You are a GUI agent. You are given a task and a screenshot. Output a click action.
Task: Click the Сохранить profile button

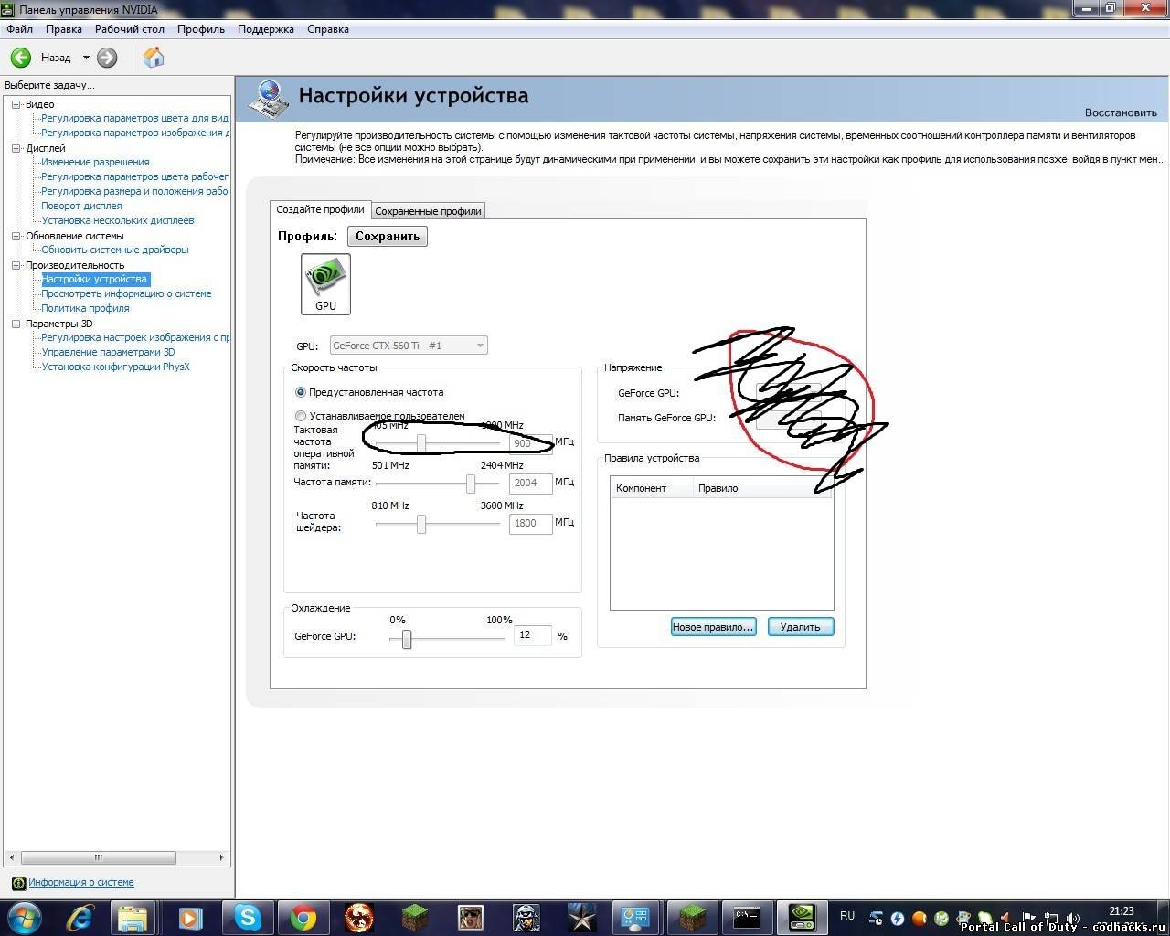[x=388, y=236]
